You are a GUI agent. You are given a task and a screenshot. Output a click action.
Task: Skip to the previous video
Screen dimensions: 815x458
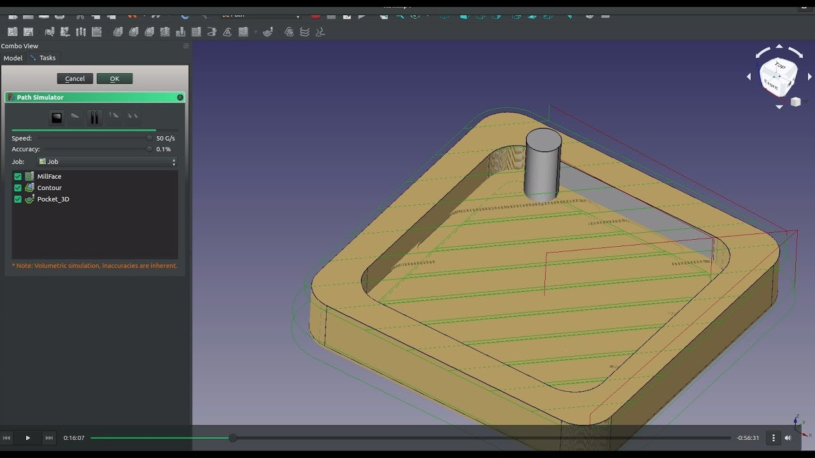point(7,438)
